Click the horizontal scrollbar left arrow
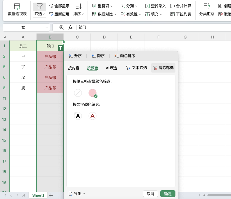This screenshot has width=231, height=199. pyautogui.click(x=204, y=195)
